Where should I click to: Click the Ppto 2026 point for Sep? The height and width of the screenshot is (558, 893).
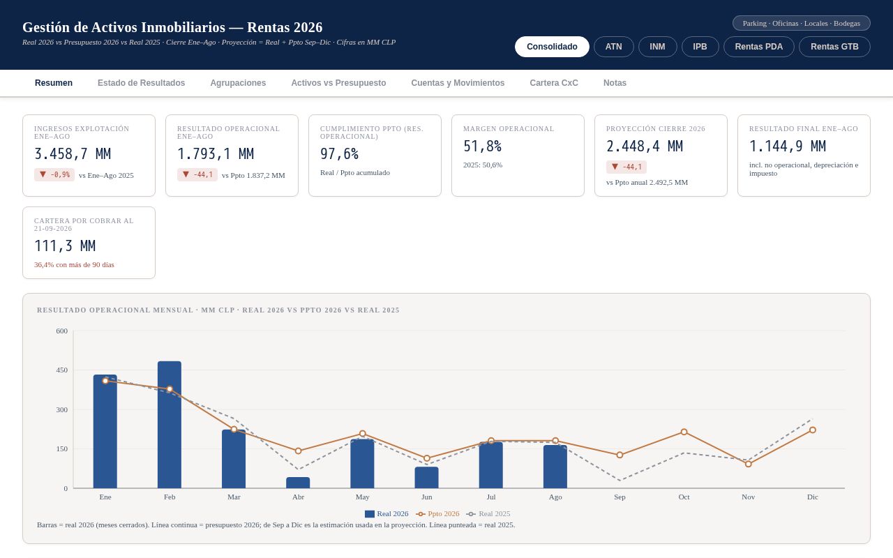pyautogui.click(x=620, y=455)
